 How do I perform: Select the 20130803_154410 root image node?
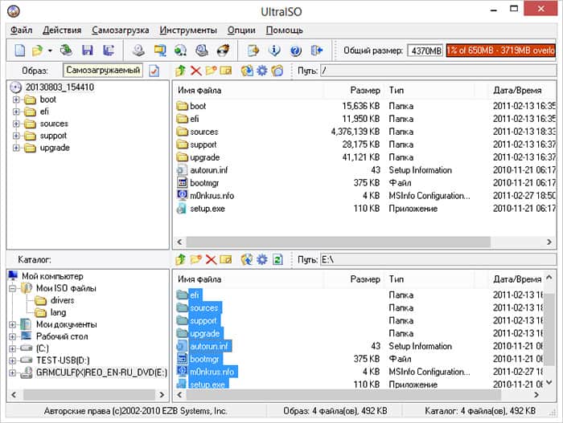coord(60,87)
